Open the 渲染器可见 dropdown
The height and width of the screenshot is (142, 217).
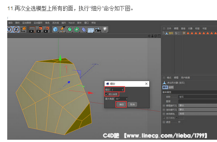tap(198, 110)
